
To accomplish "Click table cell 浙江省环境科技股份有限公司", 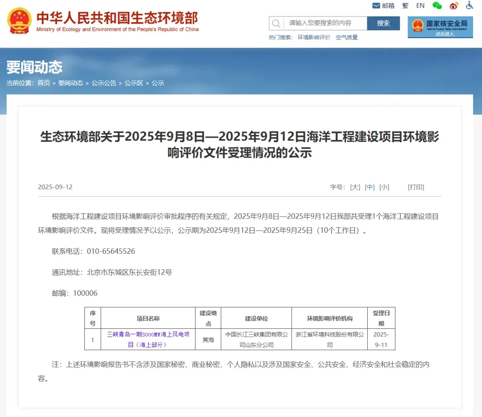I will coord(329,339).
